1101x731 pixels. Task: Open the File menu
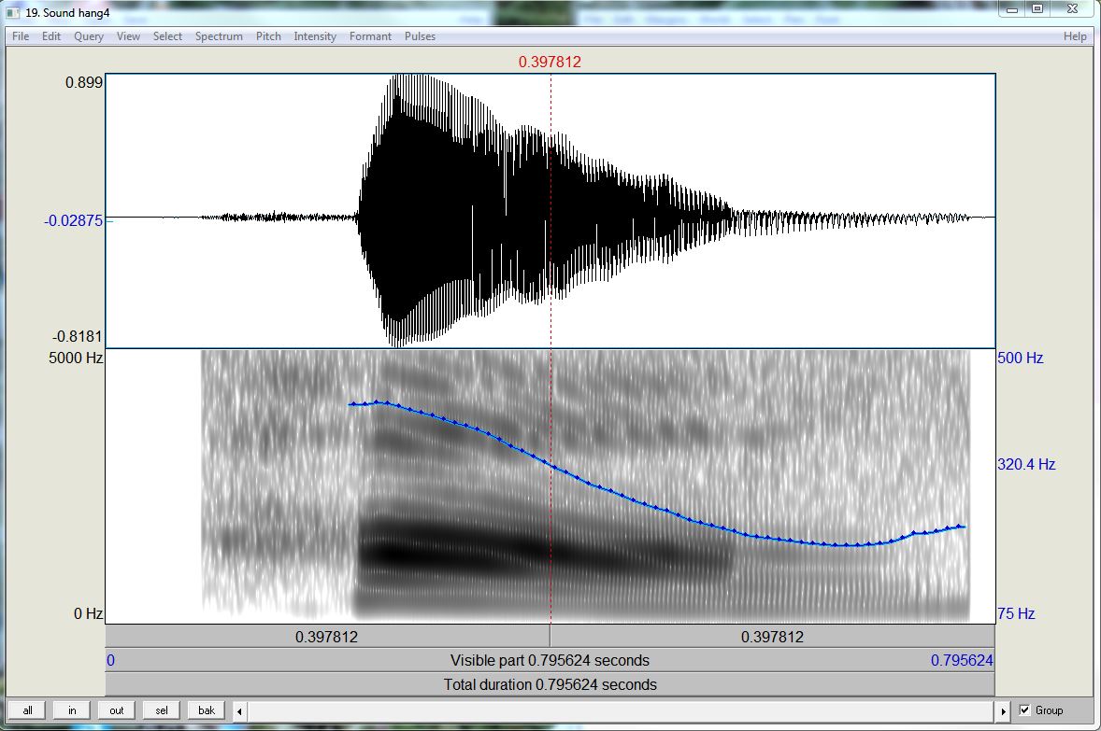click(21, 36)
